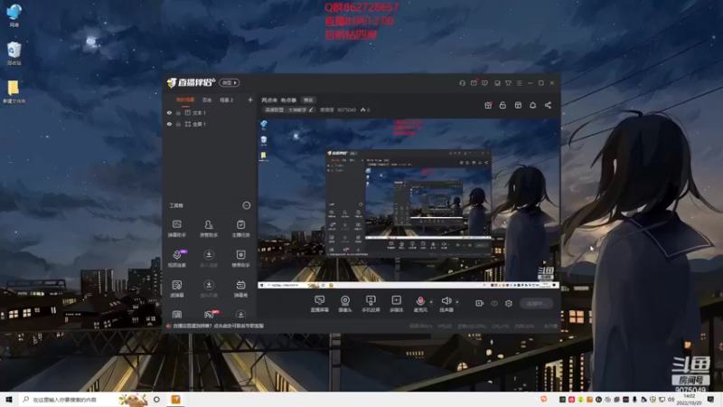Click the unlock padlock icon above preview
This screenshot has width=723, height=407.
pyautogui.click(x=502, y=105)
